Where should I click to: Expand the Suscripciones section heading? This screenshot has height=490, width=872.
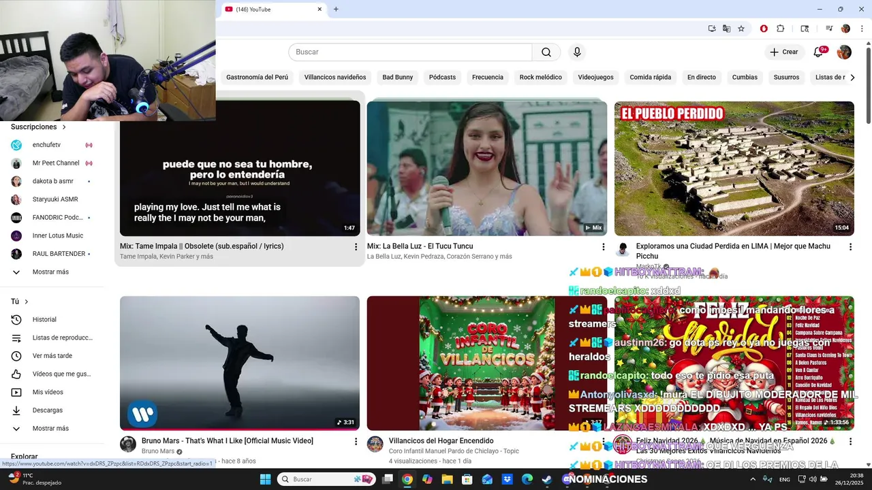click(x=39, y=127)
